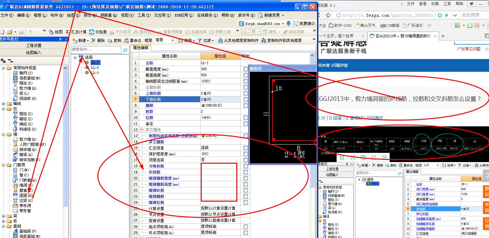Collapse 常用构件类型 folder

click(4, 68)
